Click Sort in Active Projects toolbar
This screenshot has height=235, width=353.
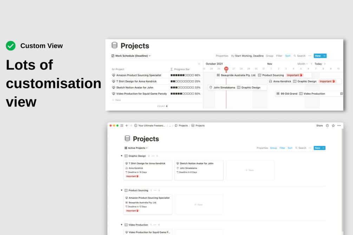290,148
